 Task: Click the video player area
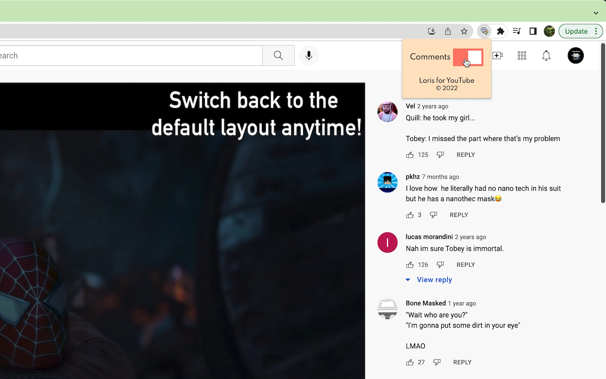click(x=182, y=231)
